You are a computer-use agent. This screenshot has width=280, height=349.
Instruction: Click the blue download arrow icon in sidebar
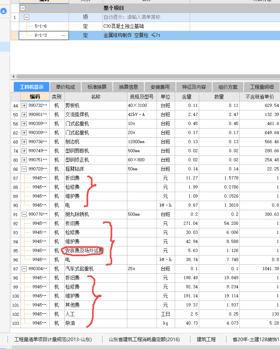coord(3,11)
